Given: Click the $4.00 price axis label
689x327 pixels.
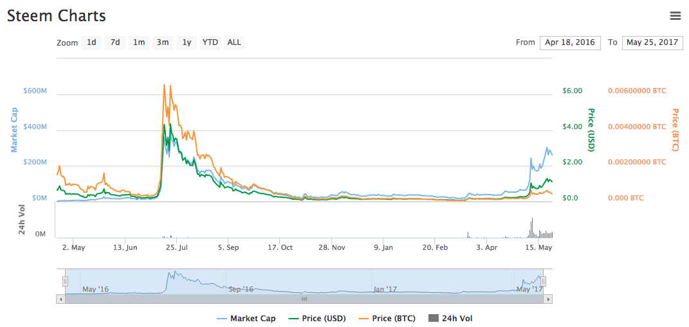Looking at the screenshot, I should coord(572,127).
